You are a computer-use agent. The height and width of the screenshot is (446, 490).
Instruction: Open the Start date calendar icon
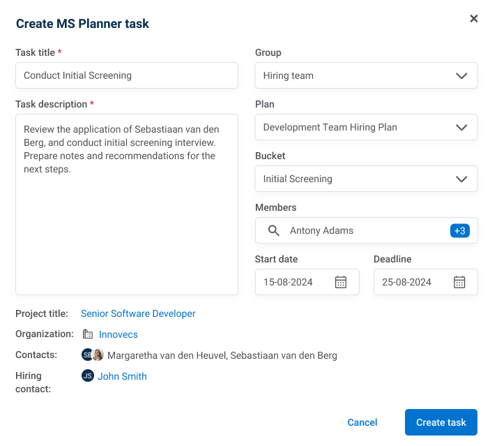pos(341,282)
